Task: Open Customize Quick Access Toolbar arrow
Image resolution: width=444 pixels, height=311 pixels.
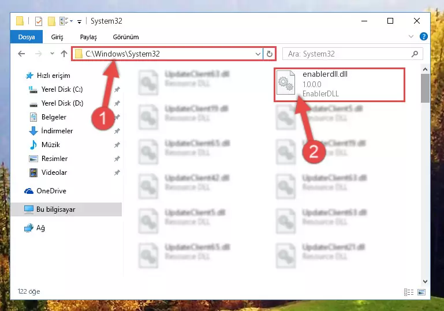Action: pyautogui.click(x=80, y=21)
